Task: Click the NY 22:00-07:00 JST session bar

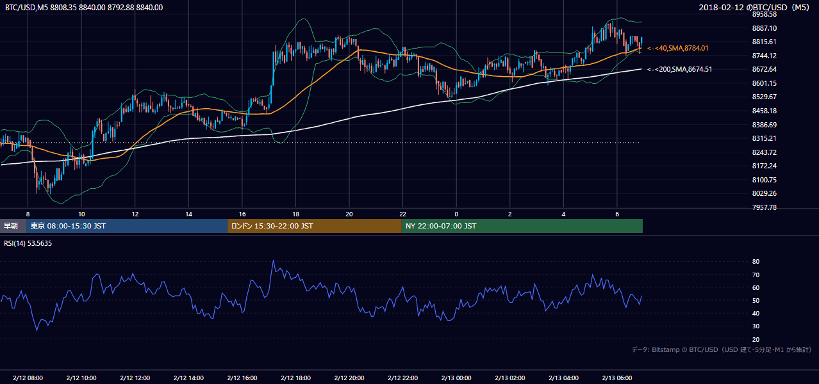Action: pos(522,226)
